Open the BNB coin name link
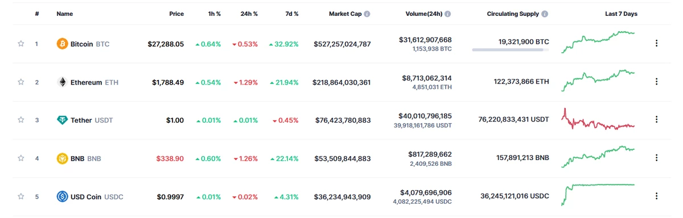This screenshot has height=218, width=683. click(x=86, y=158)
